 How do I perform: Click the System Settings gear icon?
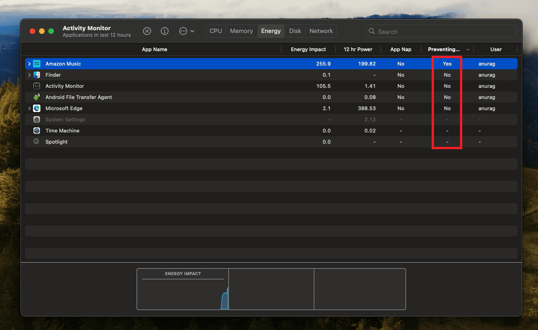pos(37,119)
